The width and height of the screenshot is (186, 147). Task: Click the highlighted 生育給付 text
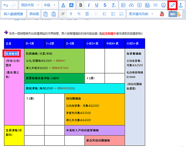tap(12, 54)
